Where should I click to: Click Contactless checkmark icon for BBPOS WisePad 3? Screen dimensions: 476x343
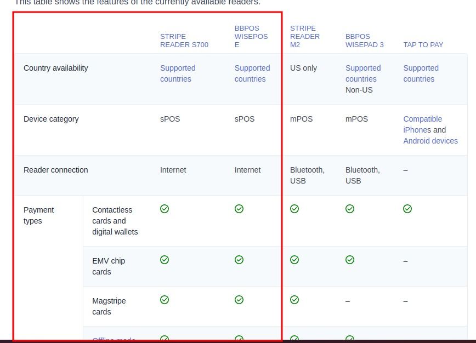350,209
